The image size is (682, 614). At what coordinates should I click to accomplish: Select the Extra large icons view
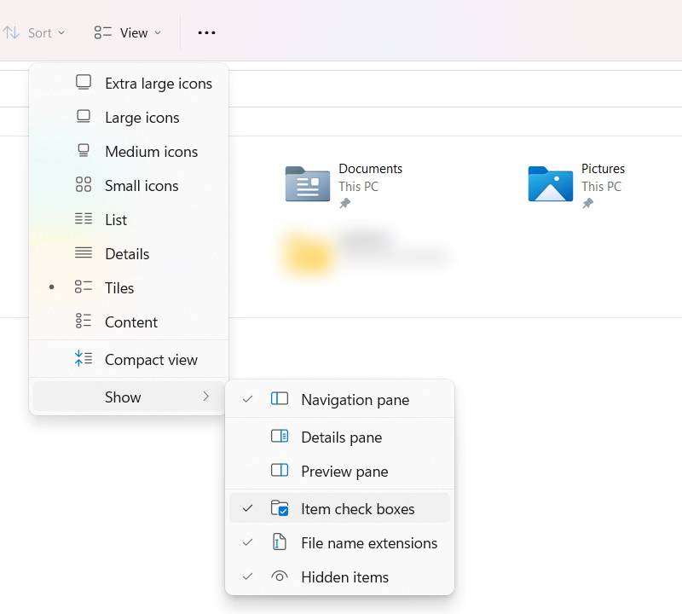click(158, 83)
